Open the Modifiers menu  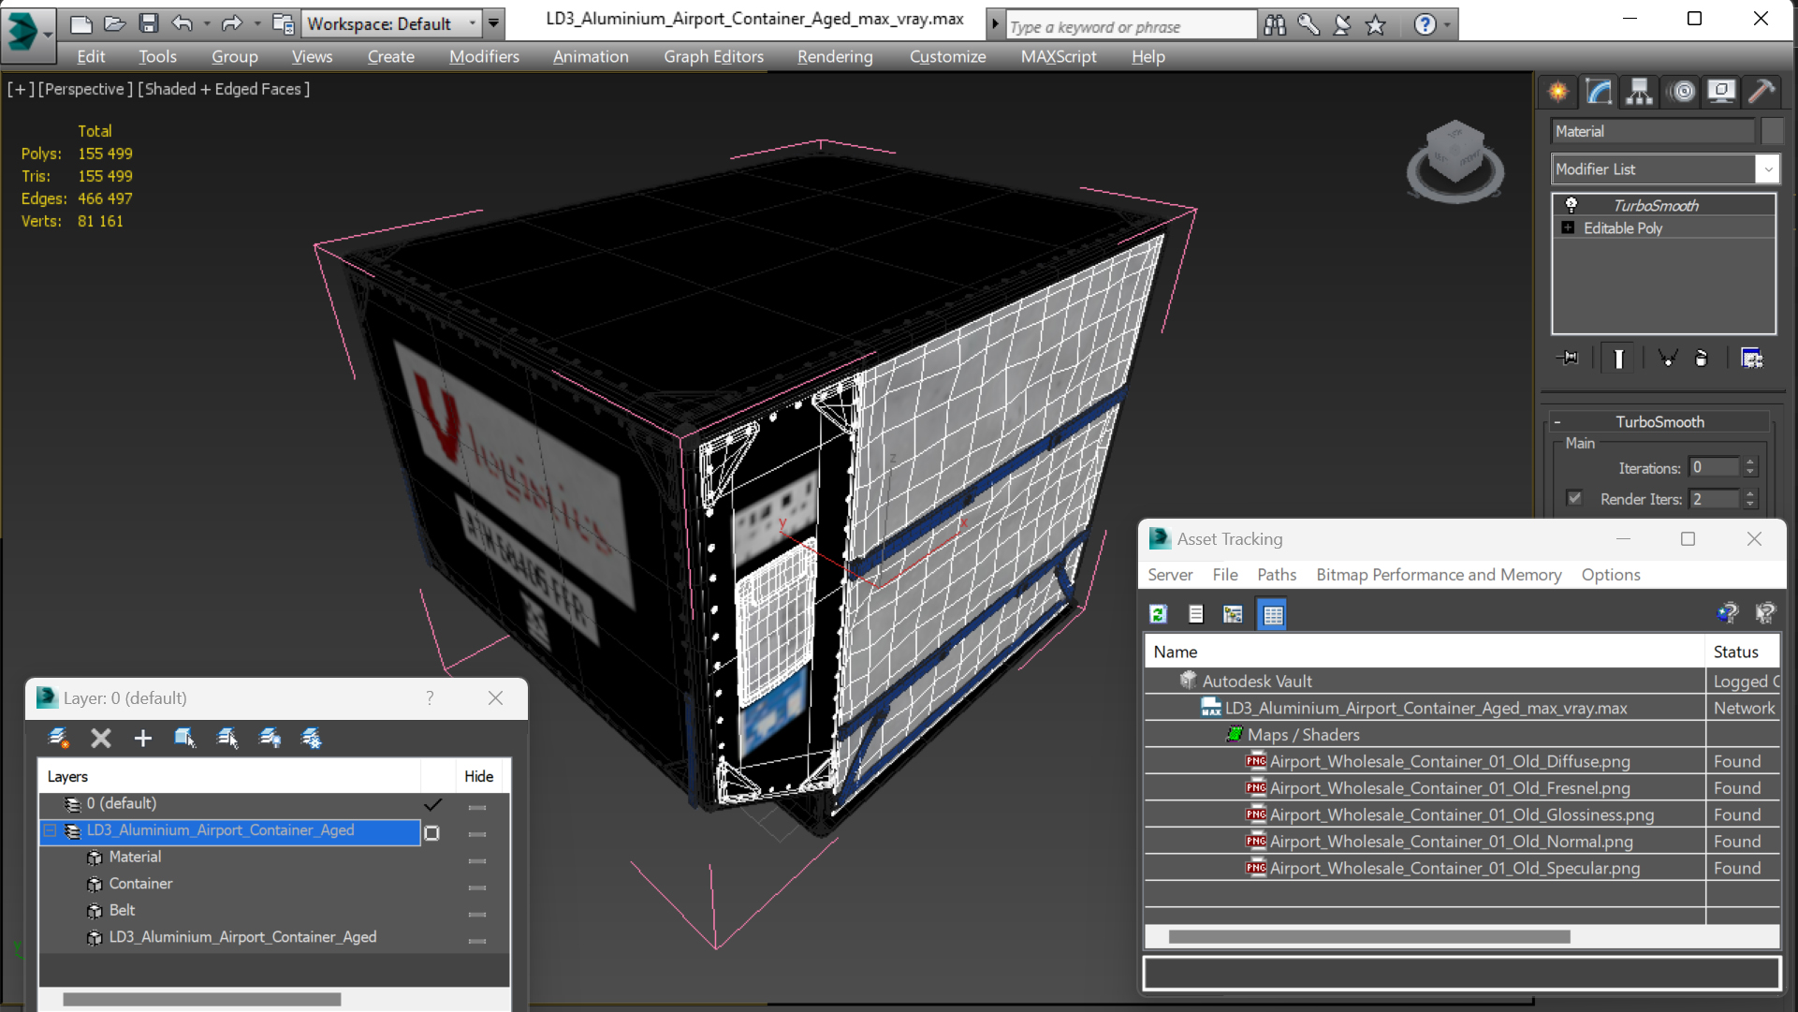[x=484, y=56]
